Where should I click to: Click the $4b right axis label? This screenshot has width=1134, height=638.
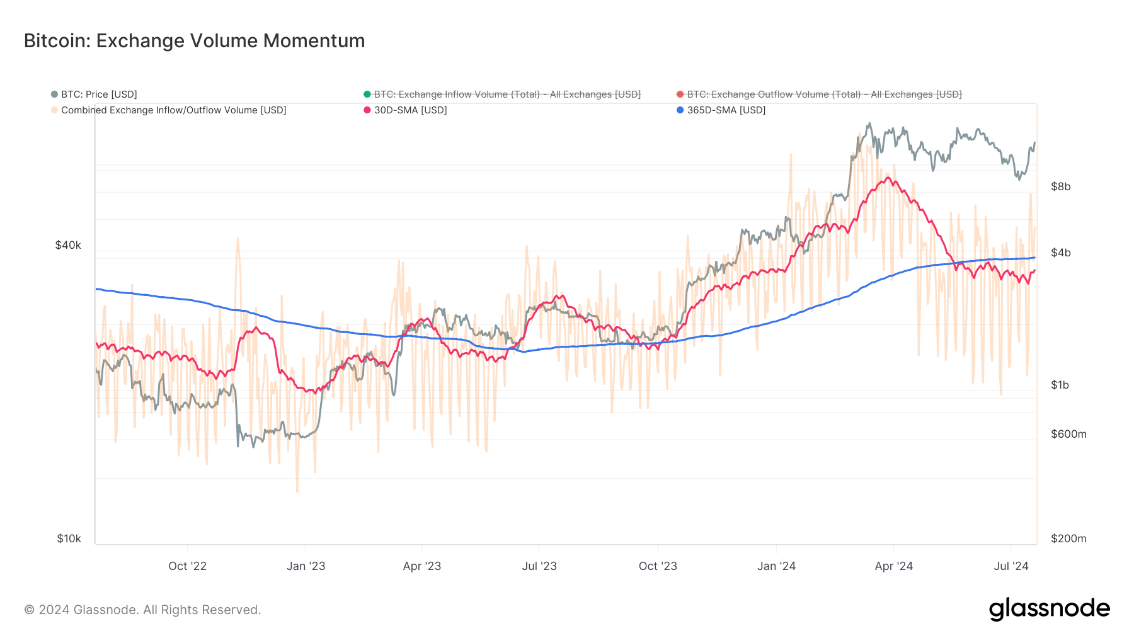(x=1061, y=253)
